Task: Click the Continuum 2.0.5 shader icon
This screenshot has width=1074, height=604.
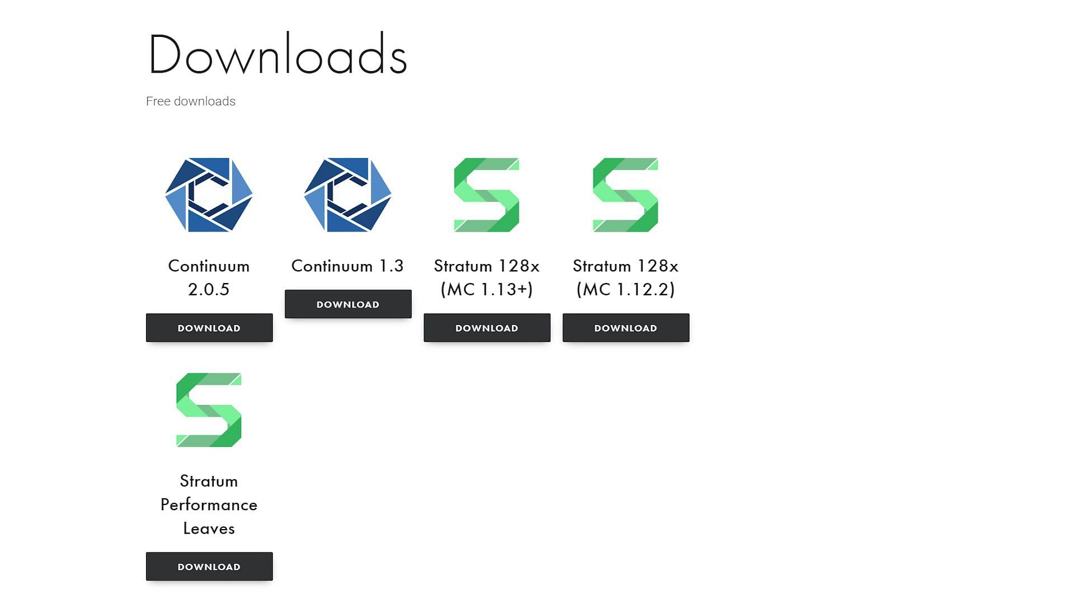Action: 209,194
